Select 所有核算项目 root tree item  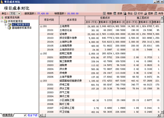point(15,21)
